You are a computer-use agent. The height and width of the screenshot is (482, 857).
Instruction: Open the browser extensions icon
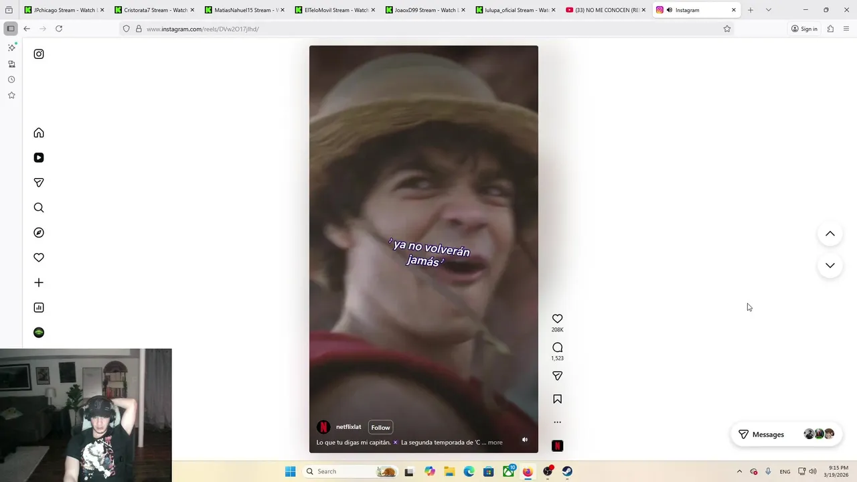pyautogui.click(x=830, y=29)
